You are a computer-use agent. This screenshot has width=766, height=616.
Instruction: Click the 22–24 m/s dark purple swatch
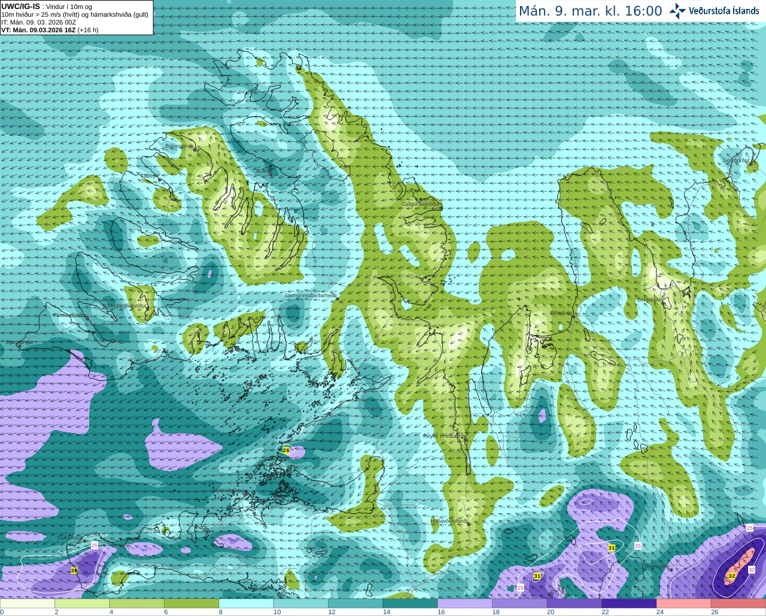629,603
